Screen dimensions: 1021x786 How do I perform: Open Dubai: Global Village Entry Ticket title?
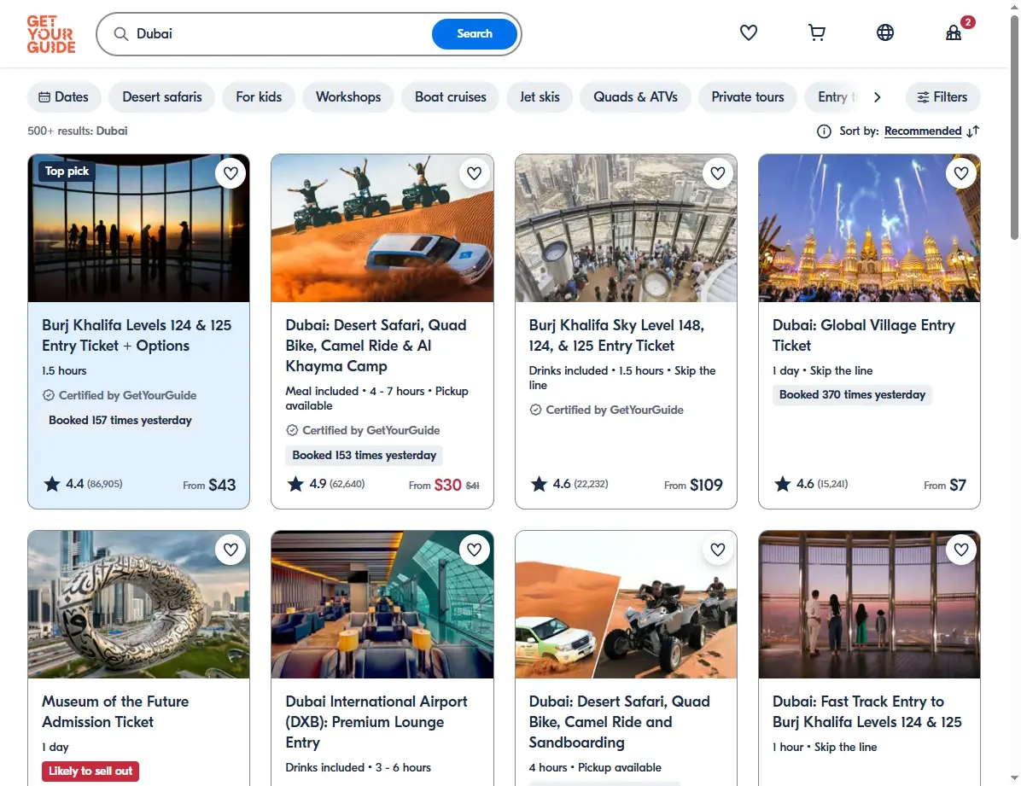click(863, 335)
